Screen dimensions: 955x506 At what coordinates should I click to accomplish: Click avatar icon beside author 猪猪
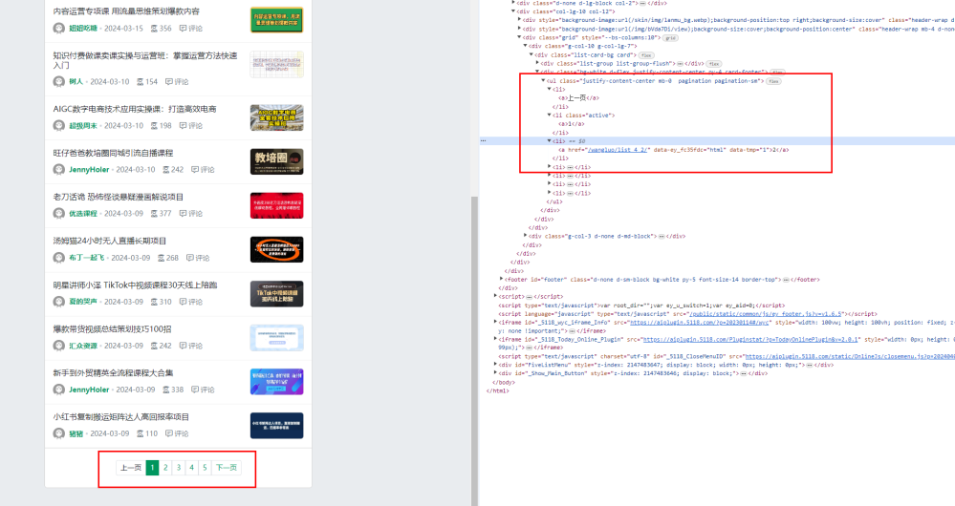coord(59,433)
